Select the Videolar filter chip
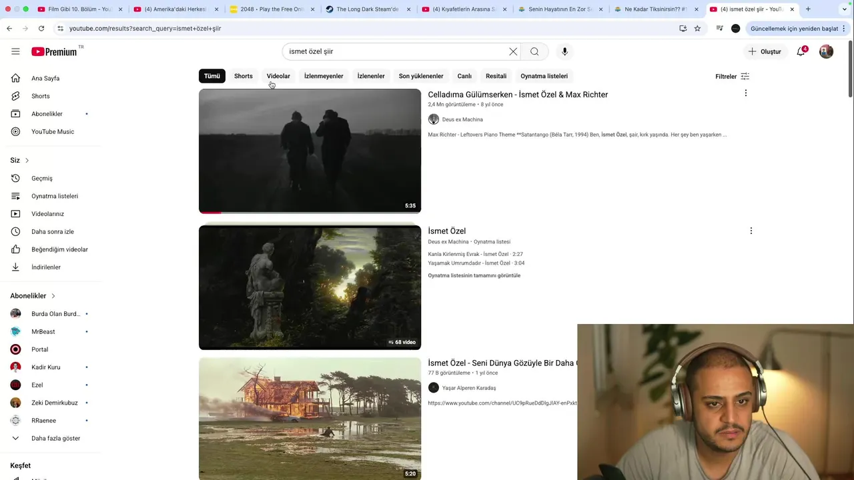Image resolution: width=854 pixels, height=480 pixels. [x=278, y=76]
